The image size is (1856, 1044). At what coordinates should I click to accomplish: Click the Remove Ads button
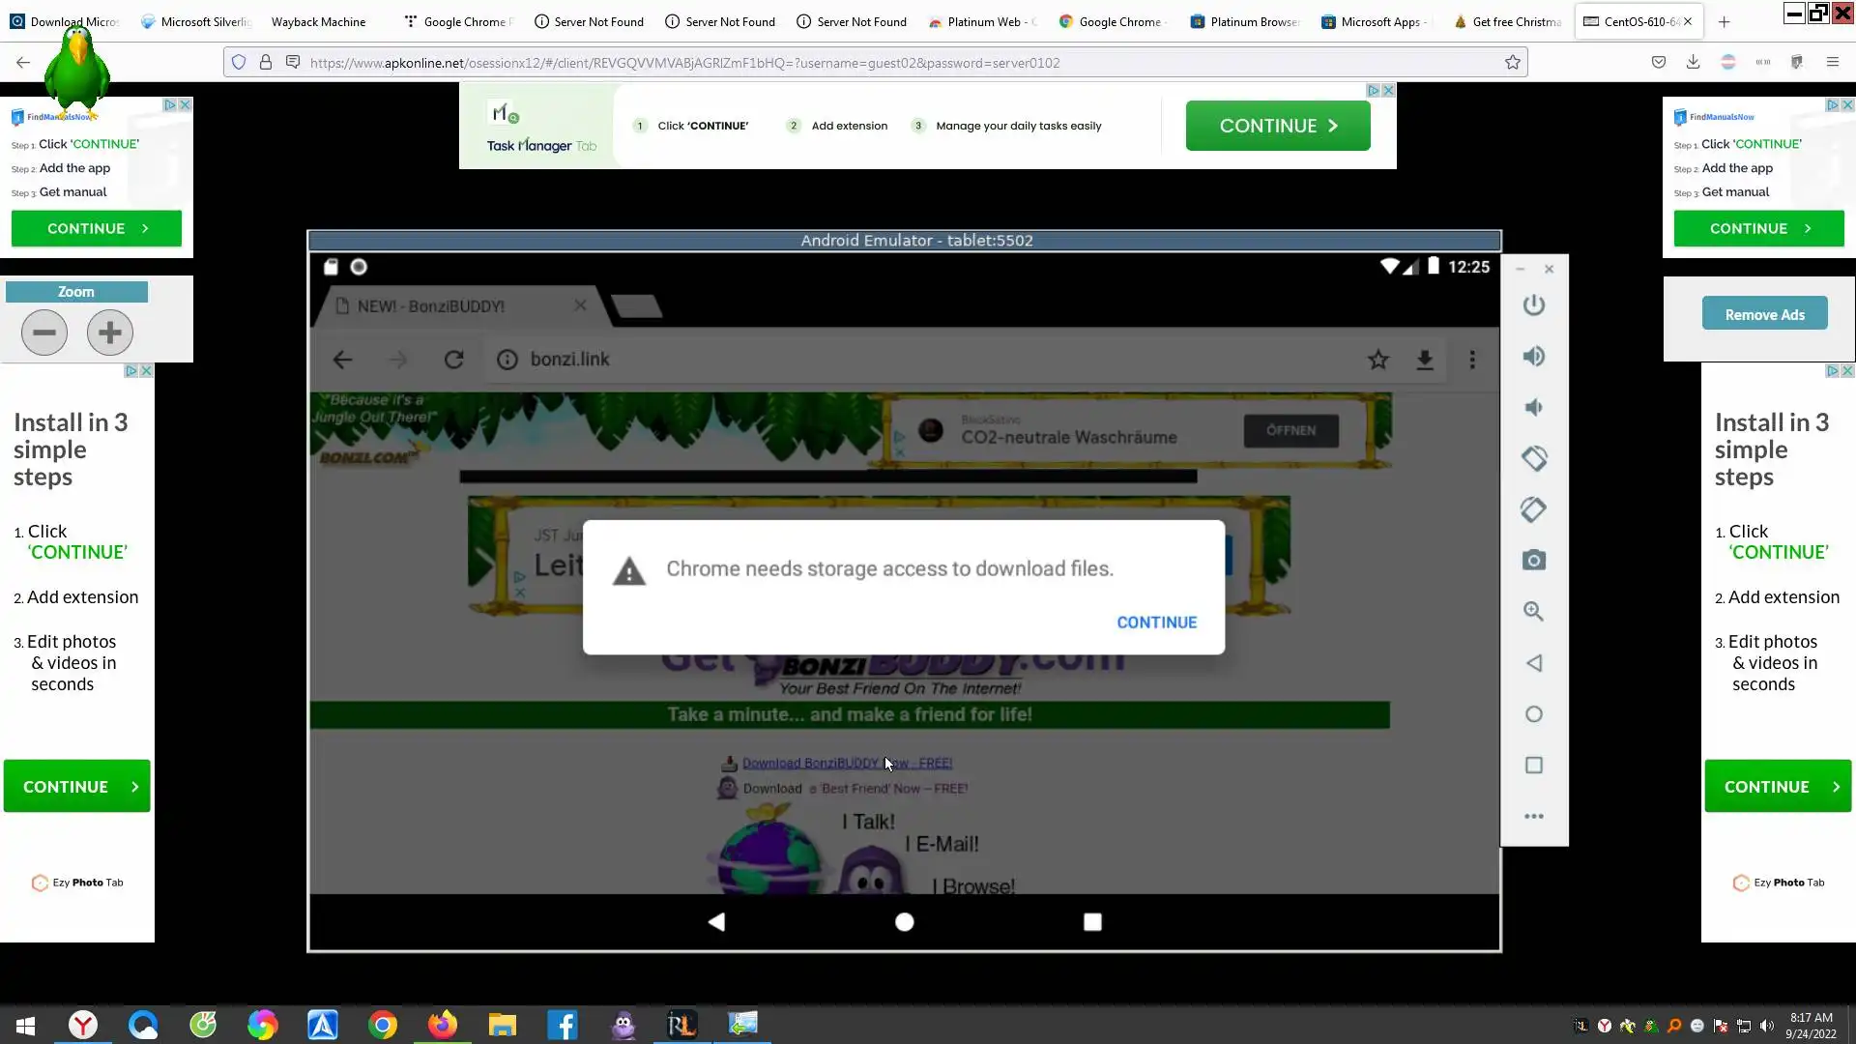(x=1764, y=314)
